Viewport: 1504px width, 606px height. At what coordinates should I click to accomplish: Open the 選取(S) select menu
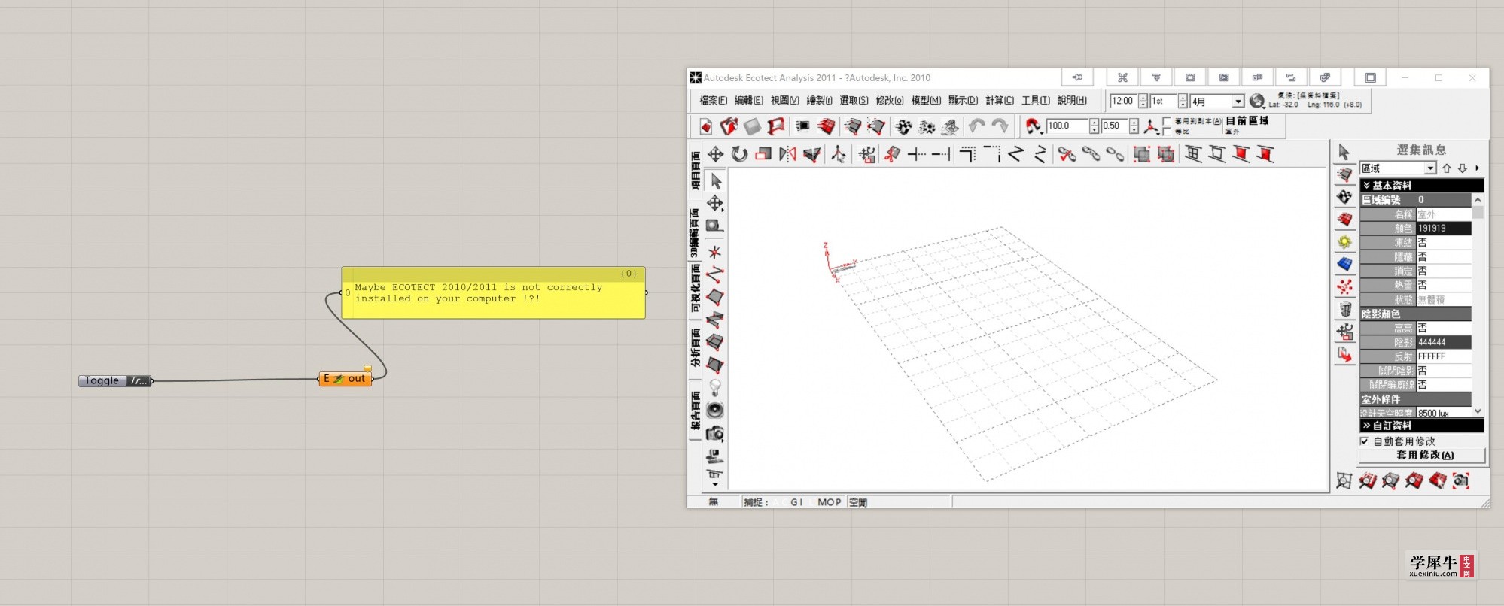click(x=854, y=101)
